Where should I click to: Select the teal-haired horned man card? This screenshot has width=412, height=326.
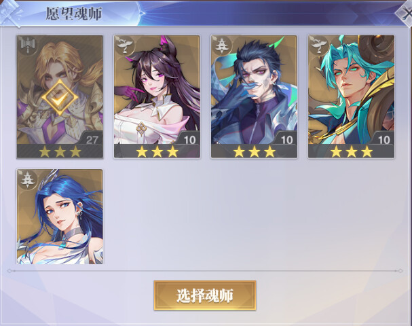(x=352, y=96)
